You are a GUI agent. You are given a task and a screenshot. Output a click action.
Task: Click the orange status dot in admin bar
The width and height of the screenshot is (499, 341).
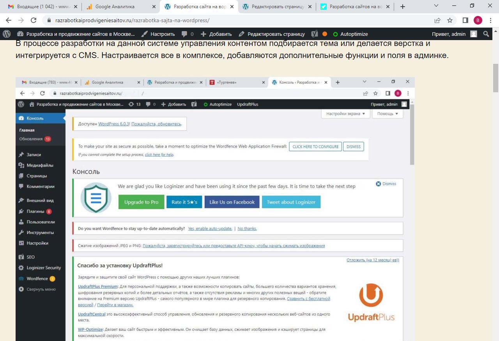325,34
